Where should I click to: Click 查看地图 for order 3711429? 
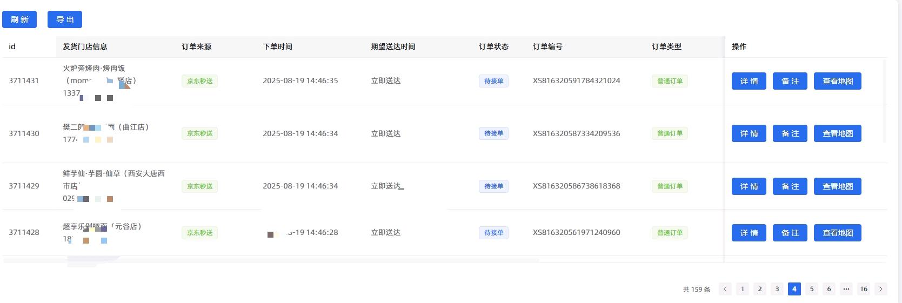click(x=838, y=186)
